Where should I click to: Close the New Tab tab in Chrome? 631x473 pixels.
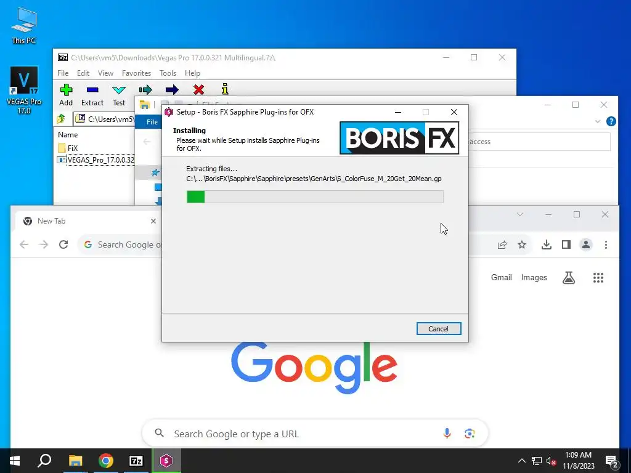[153, 221]
